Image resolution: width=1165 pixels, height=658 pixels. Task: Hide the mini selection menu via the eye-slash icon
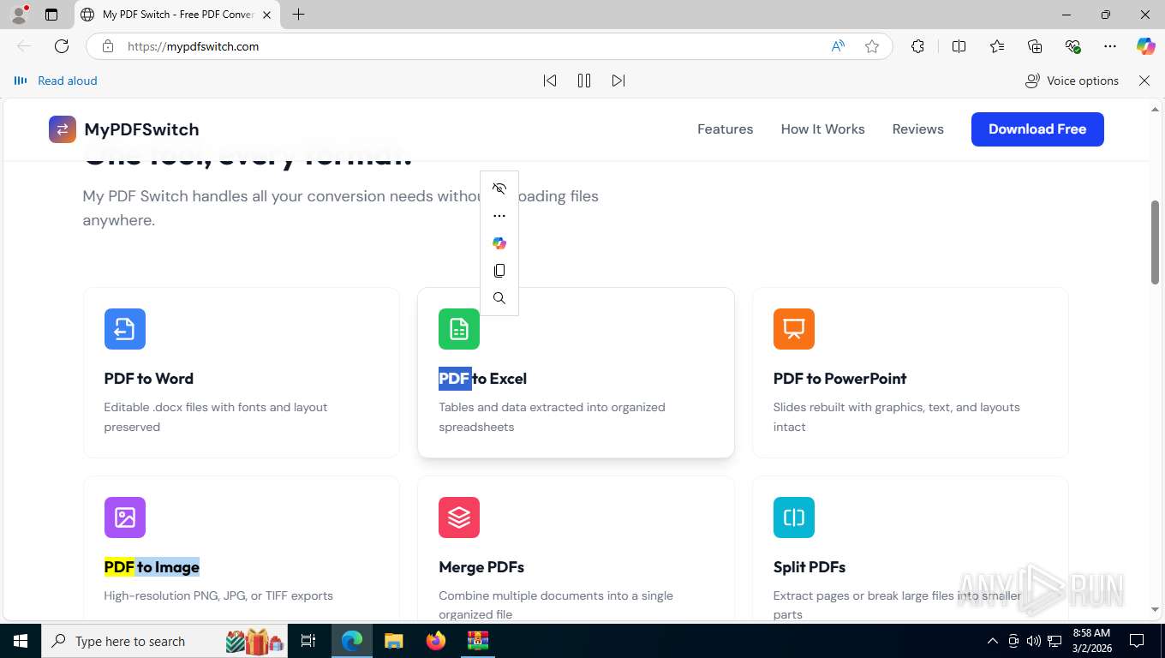coord(499,188)
